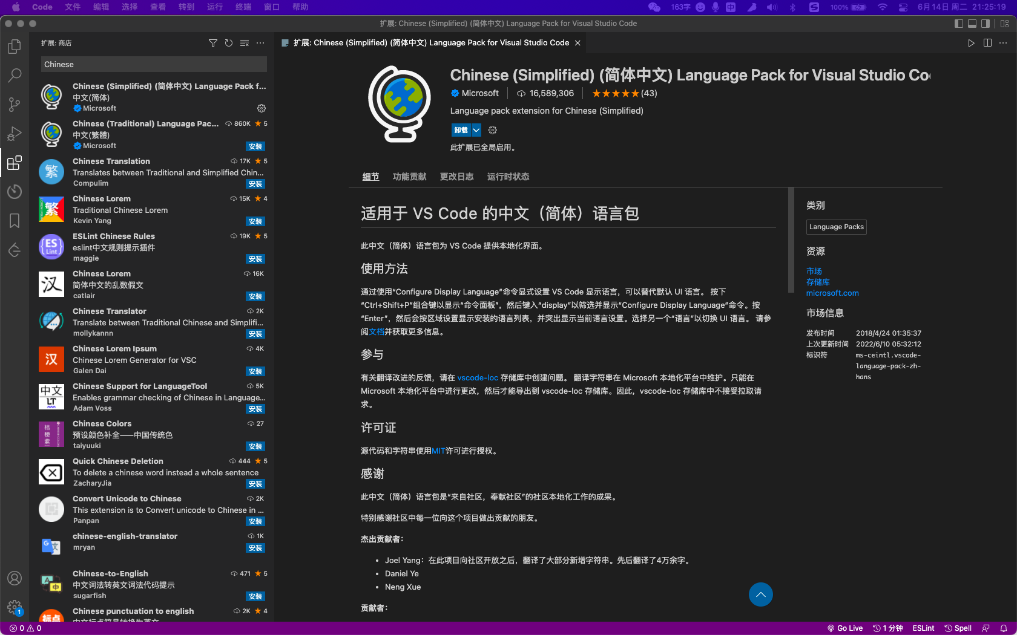1017x635 pixels.
Task: Open the Search view in activity bar
Action: pos(15,76)
